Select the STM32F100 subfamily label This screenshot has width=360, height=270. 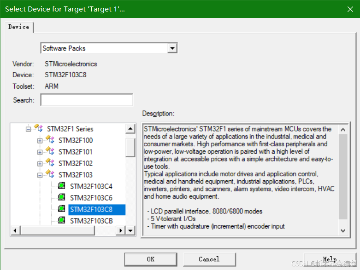tap(76, 140)
